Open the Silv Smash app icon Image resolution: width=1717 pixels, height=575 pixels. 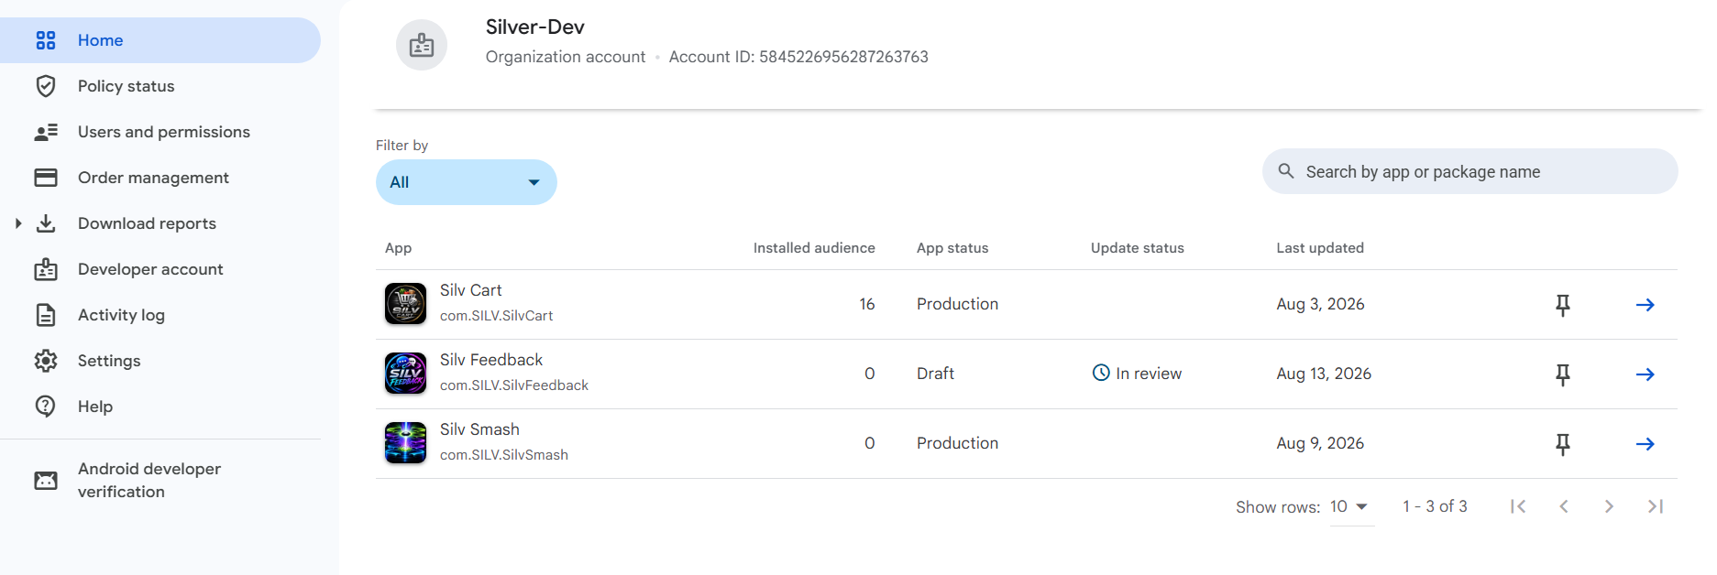tap(405, 443)
